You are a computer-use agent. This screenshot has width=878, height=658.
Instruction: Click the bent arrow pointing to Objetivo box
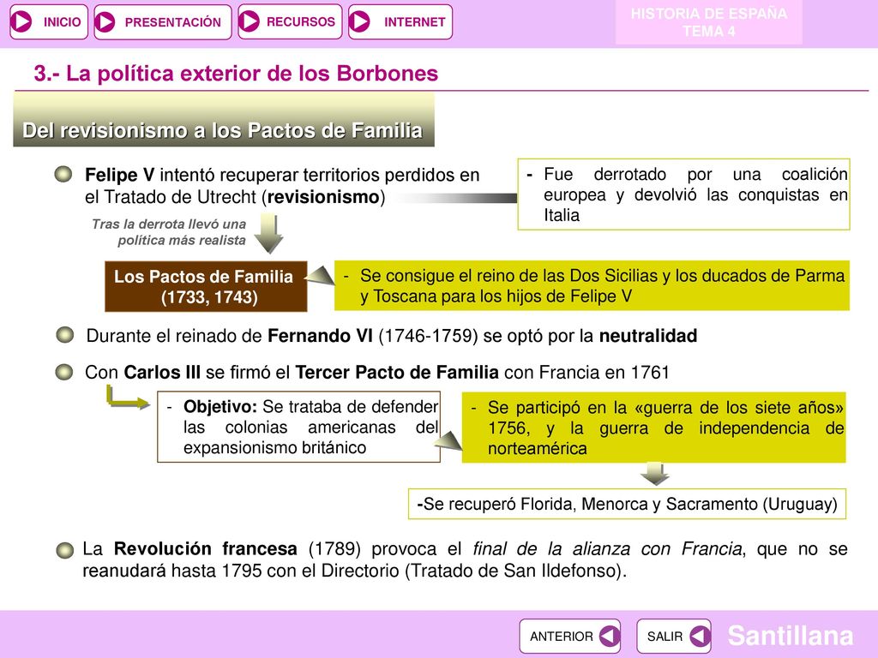click(128, 398)
